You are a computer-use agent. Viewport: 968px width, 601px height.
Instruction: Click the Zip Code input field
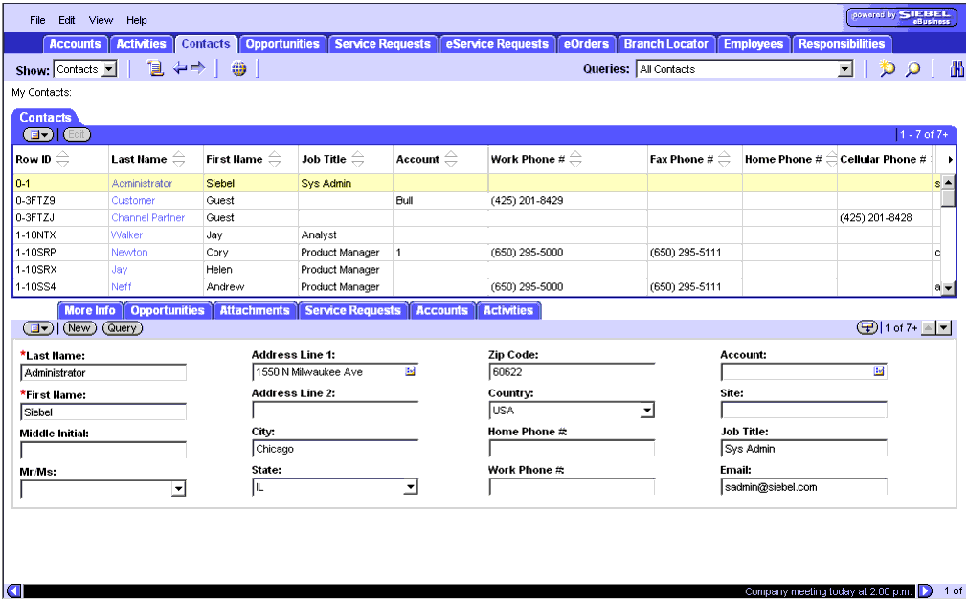[572, 372]
